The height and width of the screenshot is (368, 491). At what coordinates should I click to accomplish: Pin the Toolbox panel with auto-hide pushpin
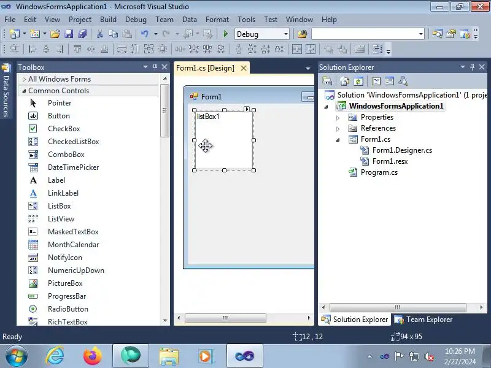[155, 67]
